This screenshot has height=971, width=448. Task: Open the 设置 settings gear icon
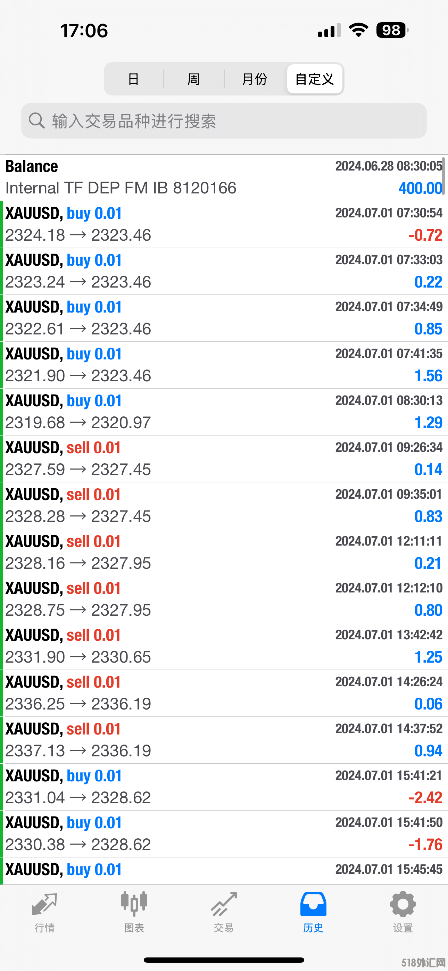pyautogui.click(x=403, y=905)
